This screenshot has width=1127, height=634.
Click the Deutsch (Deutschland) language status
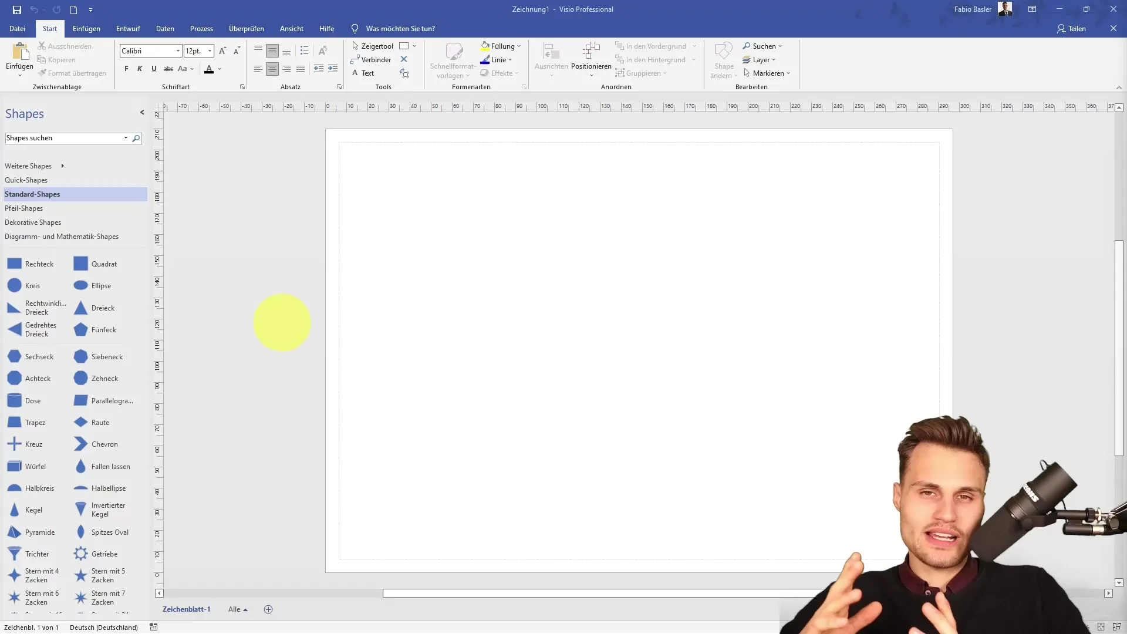(104, 628)
